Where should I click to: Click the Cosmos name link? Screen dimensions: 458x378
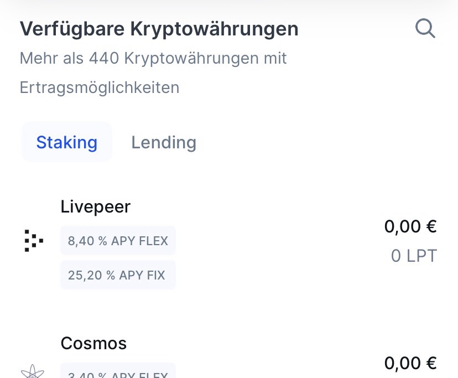click(93, 343)
